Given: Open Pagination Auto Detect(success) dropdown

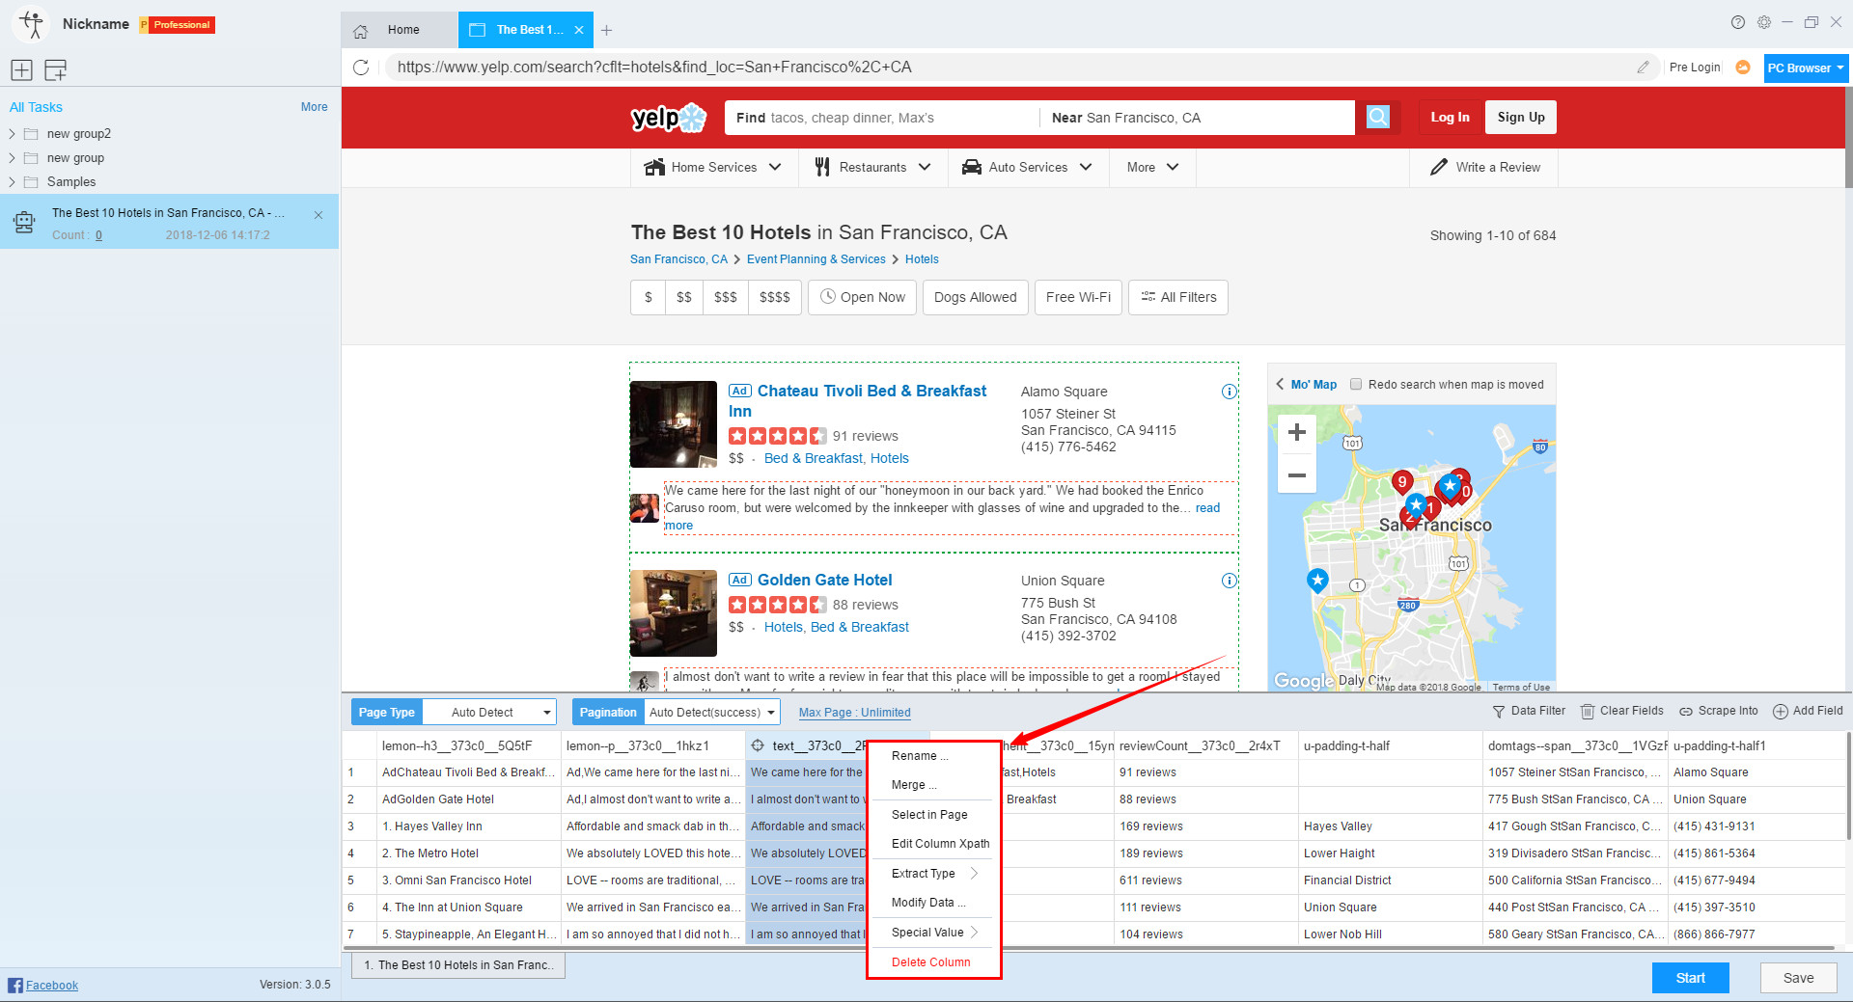Looking at the screenshot, I should (x=712, y=712).
